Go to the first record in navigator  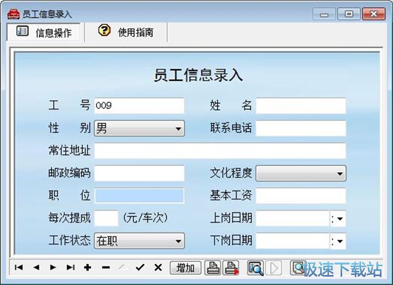coord(18,268)
